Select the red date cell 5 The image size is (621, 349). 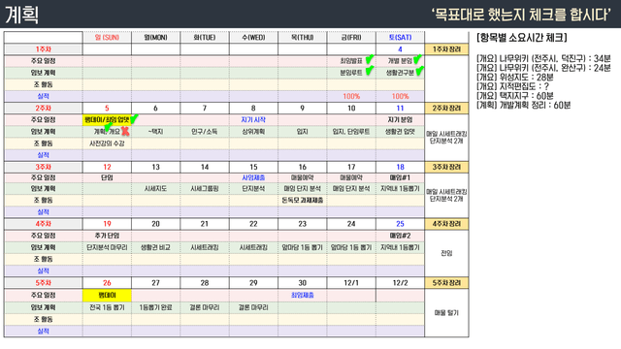click(107, 108)
